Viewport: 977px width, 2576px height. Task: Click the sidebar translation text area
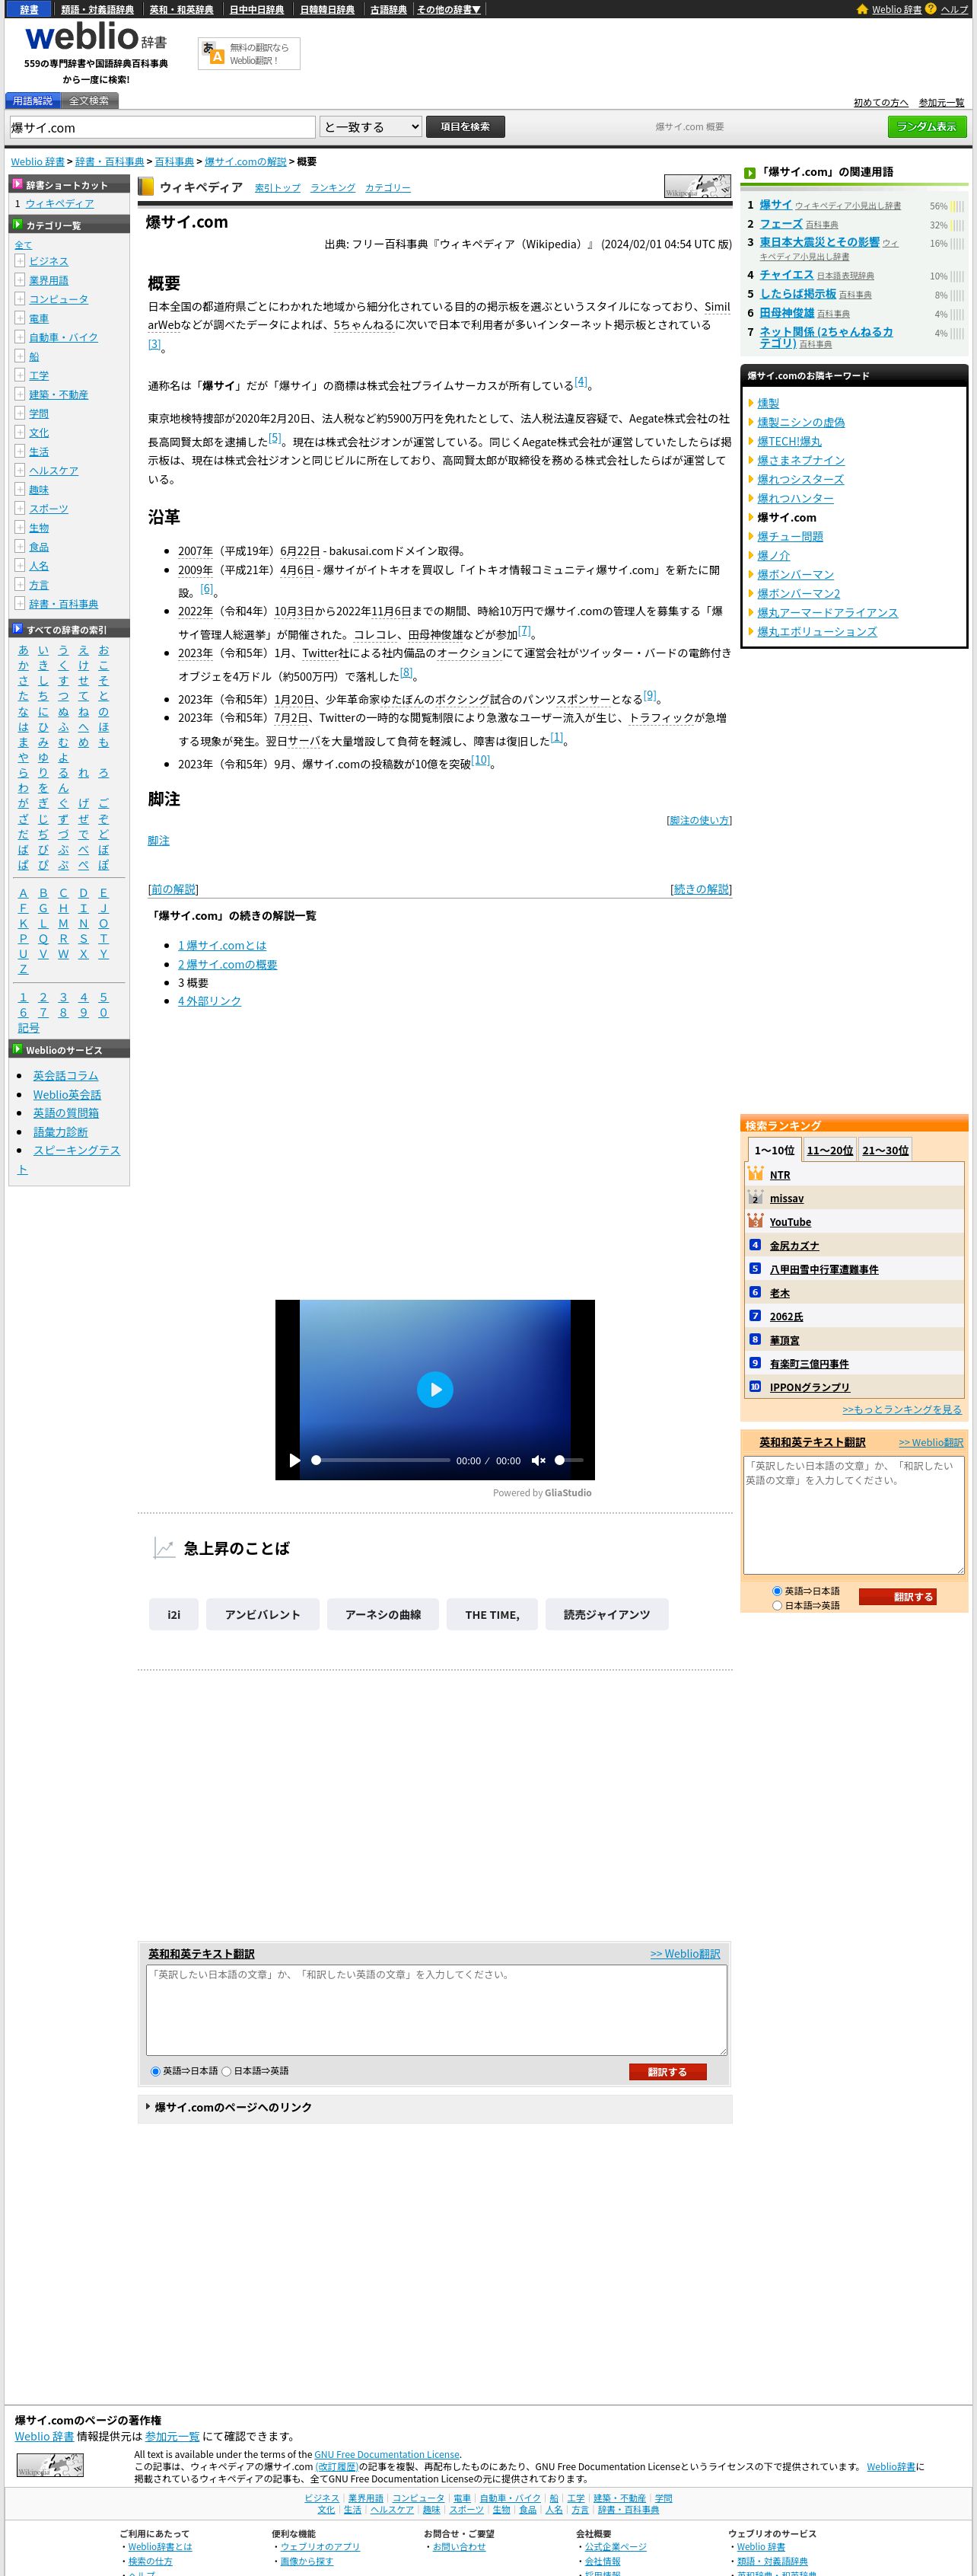point(853,1515)
